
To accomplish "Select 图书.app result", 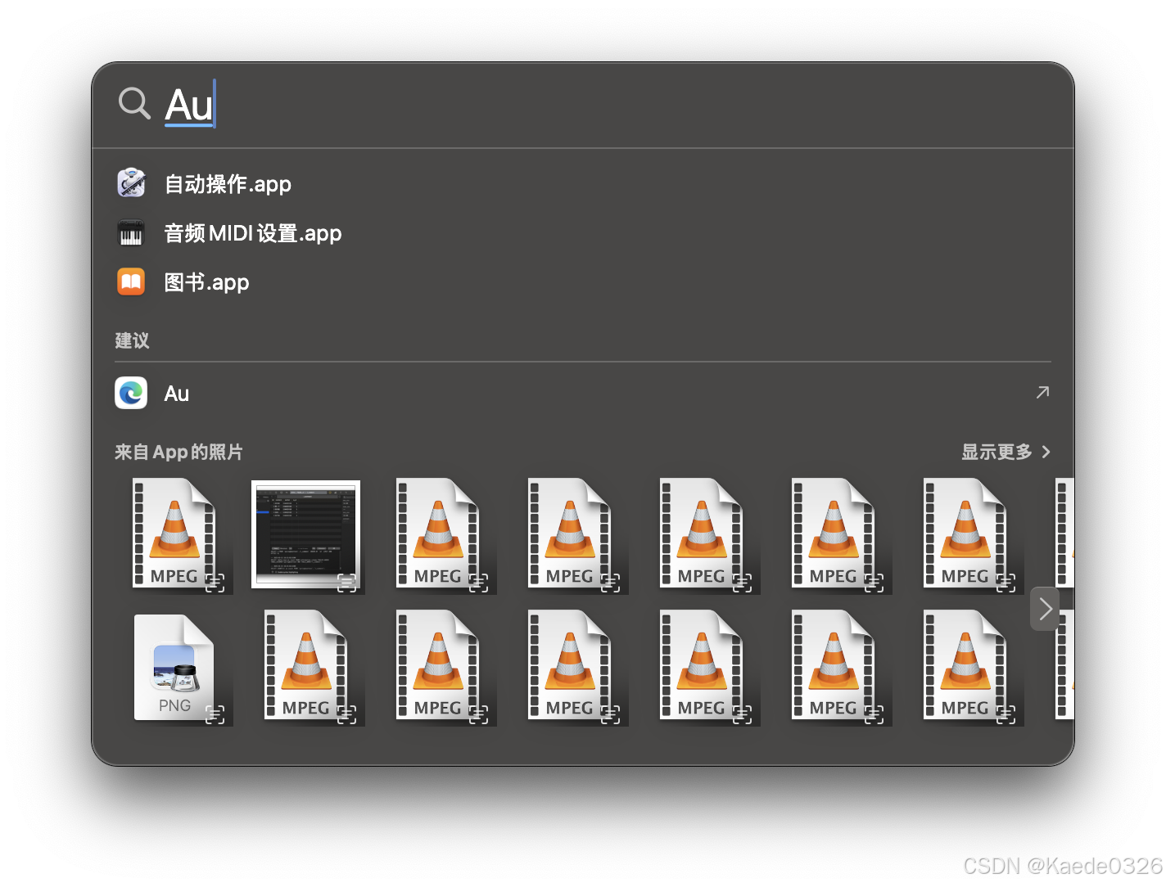I will [x=206, y=282].
